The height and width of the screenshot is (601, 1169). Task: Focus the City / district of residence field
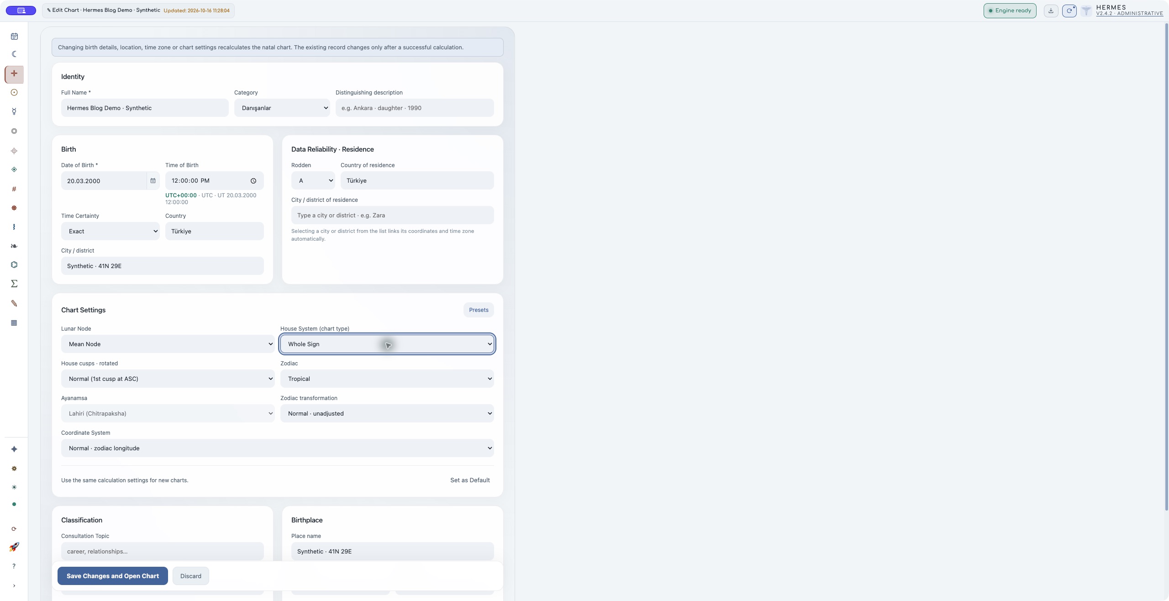tap(393, 215)
